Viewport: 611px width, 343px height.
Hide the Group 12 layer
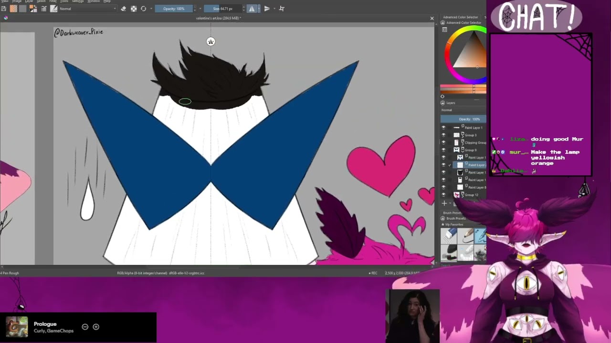pos(443,195)
